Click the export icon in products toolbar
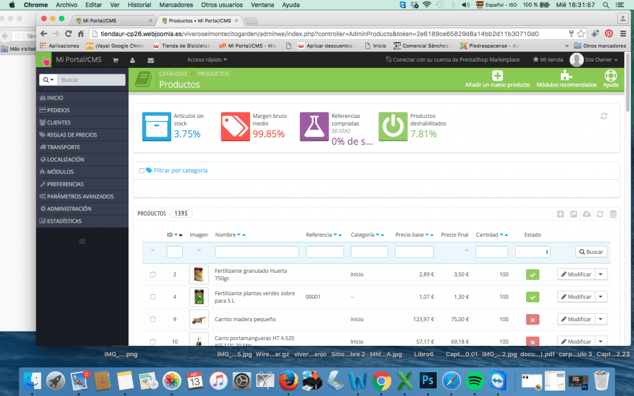 point(573,214)
